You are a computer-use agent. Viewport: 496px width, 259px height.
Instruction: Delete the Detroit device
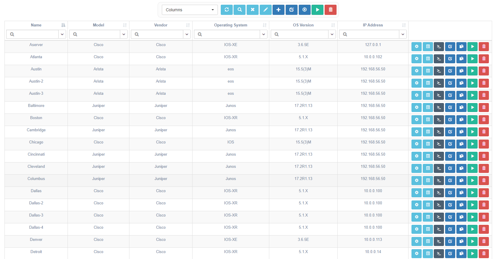484,254
